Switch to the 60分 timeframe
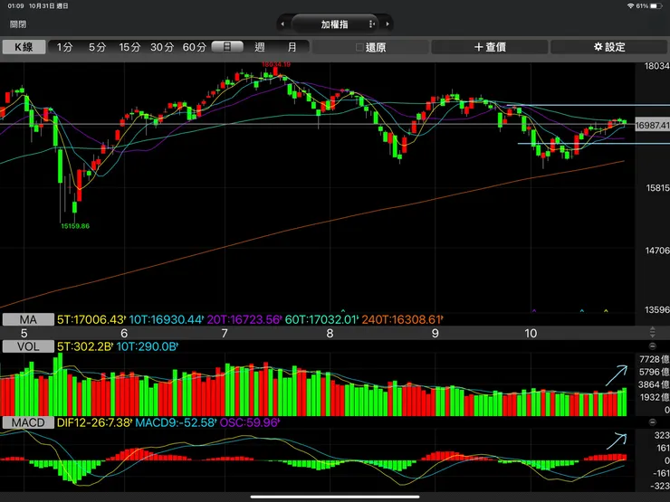The height and width of the screenshot is (502, 670). click(195, 47)
